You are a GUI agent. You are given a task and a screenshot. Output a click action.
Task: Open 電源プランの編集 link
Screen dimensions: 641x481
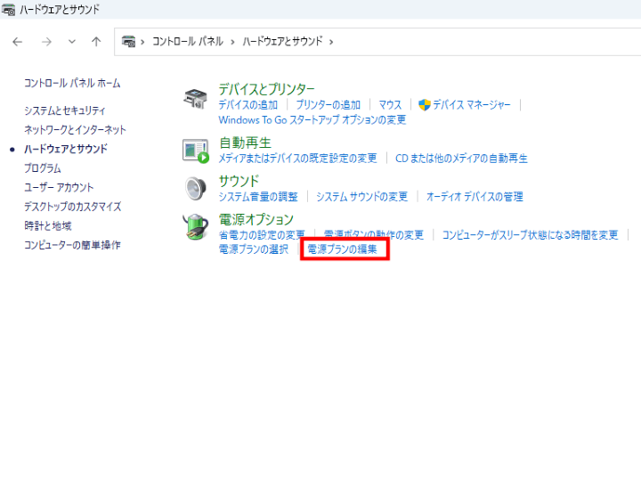342,249
